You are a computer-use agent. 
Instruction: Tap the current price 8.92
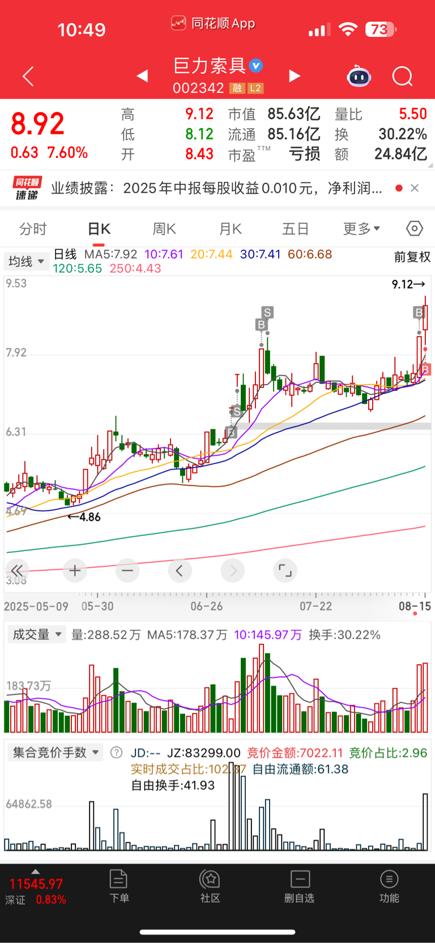(37, 124)
